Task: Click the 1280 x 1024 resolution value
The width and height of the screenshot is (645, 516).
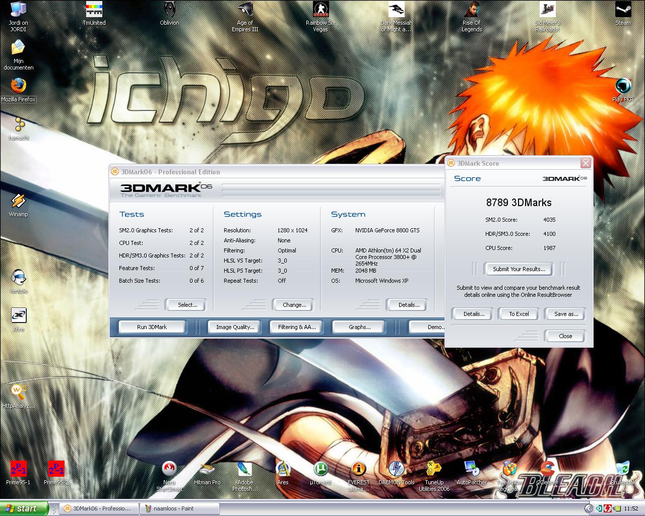Action: (x=292, y=230)
